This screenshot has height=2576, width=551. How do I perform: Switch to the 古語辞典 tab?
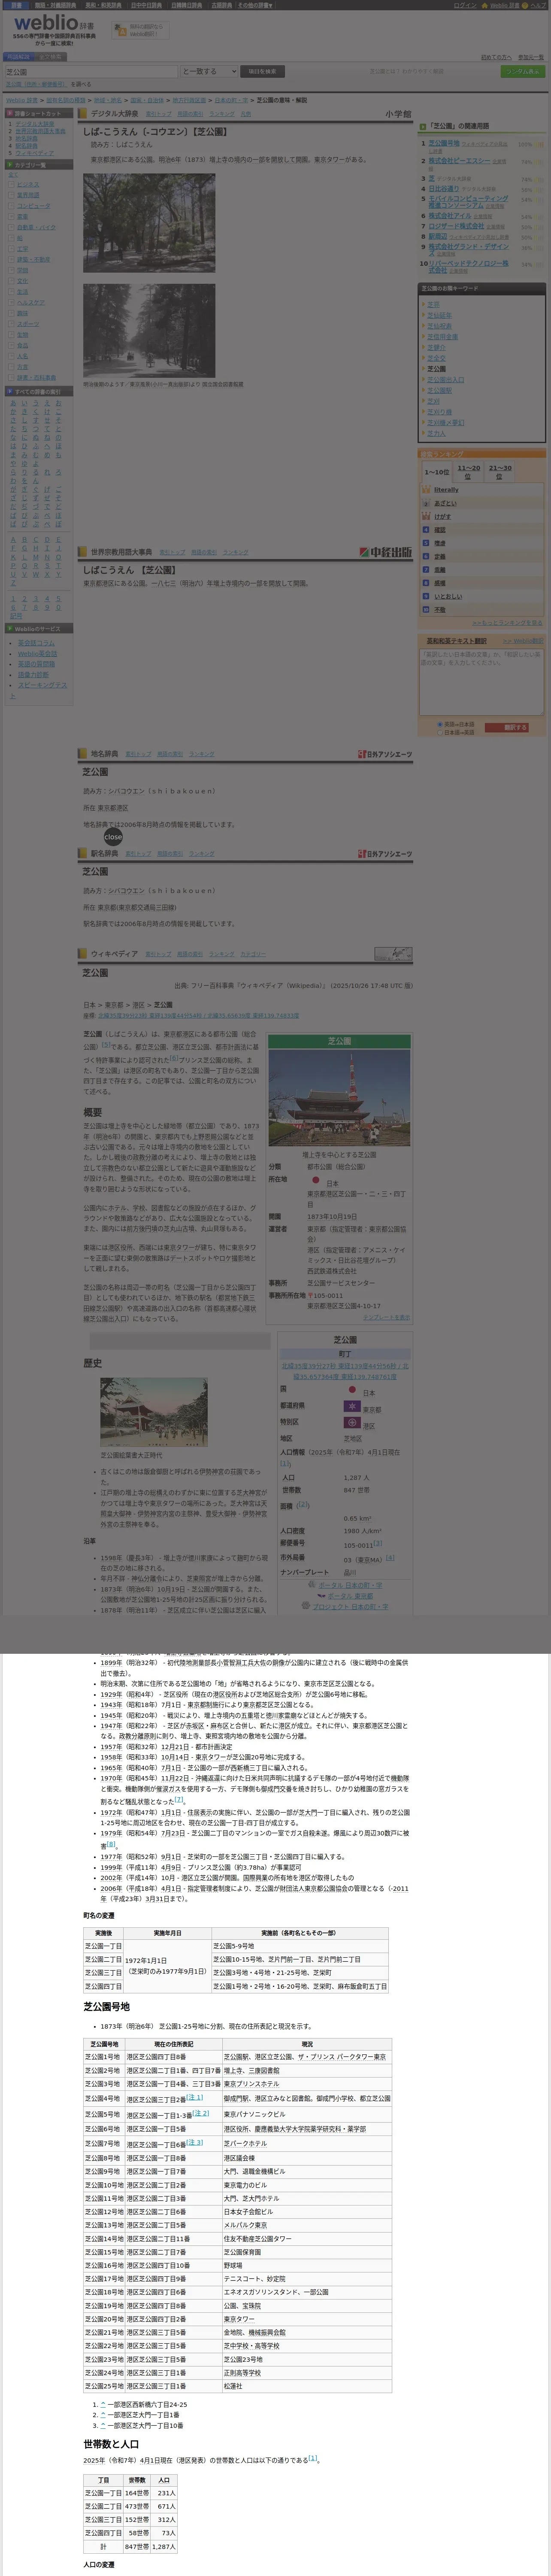[x=221, y=5]
